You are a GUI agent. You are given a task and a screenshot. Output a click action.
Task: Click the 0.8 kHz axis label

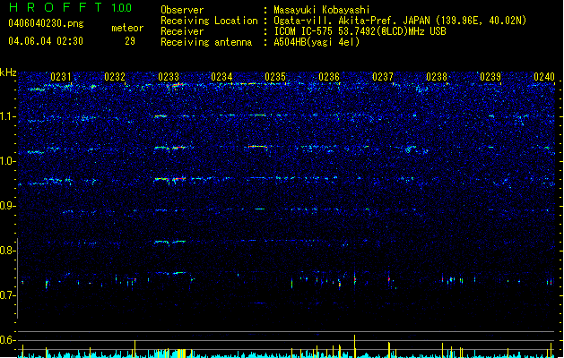[8, 251]
